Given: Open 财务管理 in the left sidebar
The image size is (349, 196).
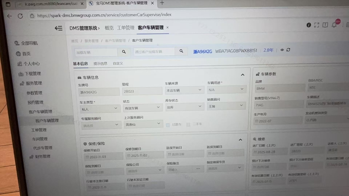Looking at the screenshot, I should [43, 157].
